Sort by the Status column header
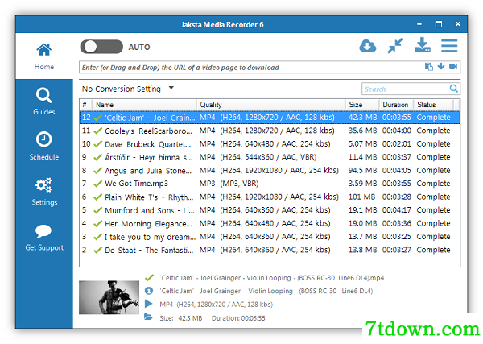The width and height of the screenshot is (483, 344). 434,105
